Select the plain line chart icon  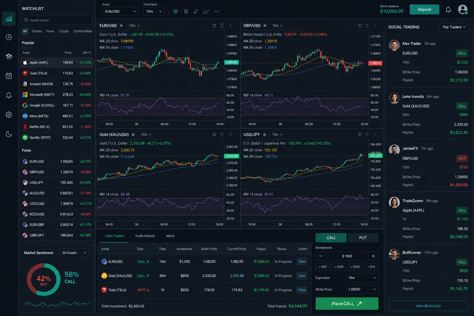click(x=217, y=11)
